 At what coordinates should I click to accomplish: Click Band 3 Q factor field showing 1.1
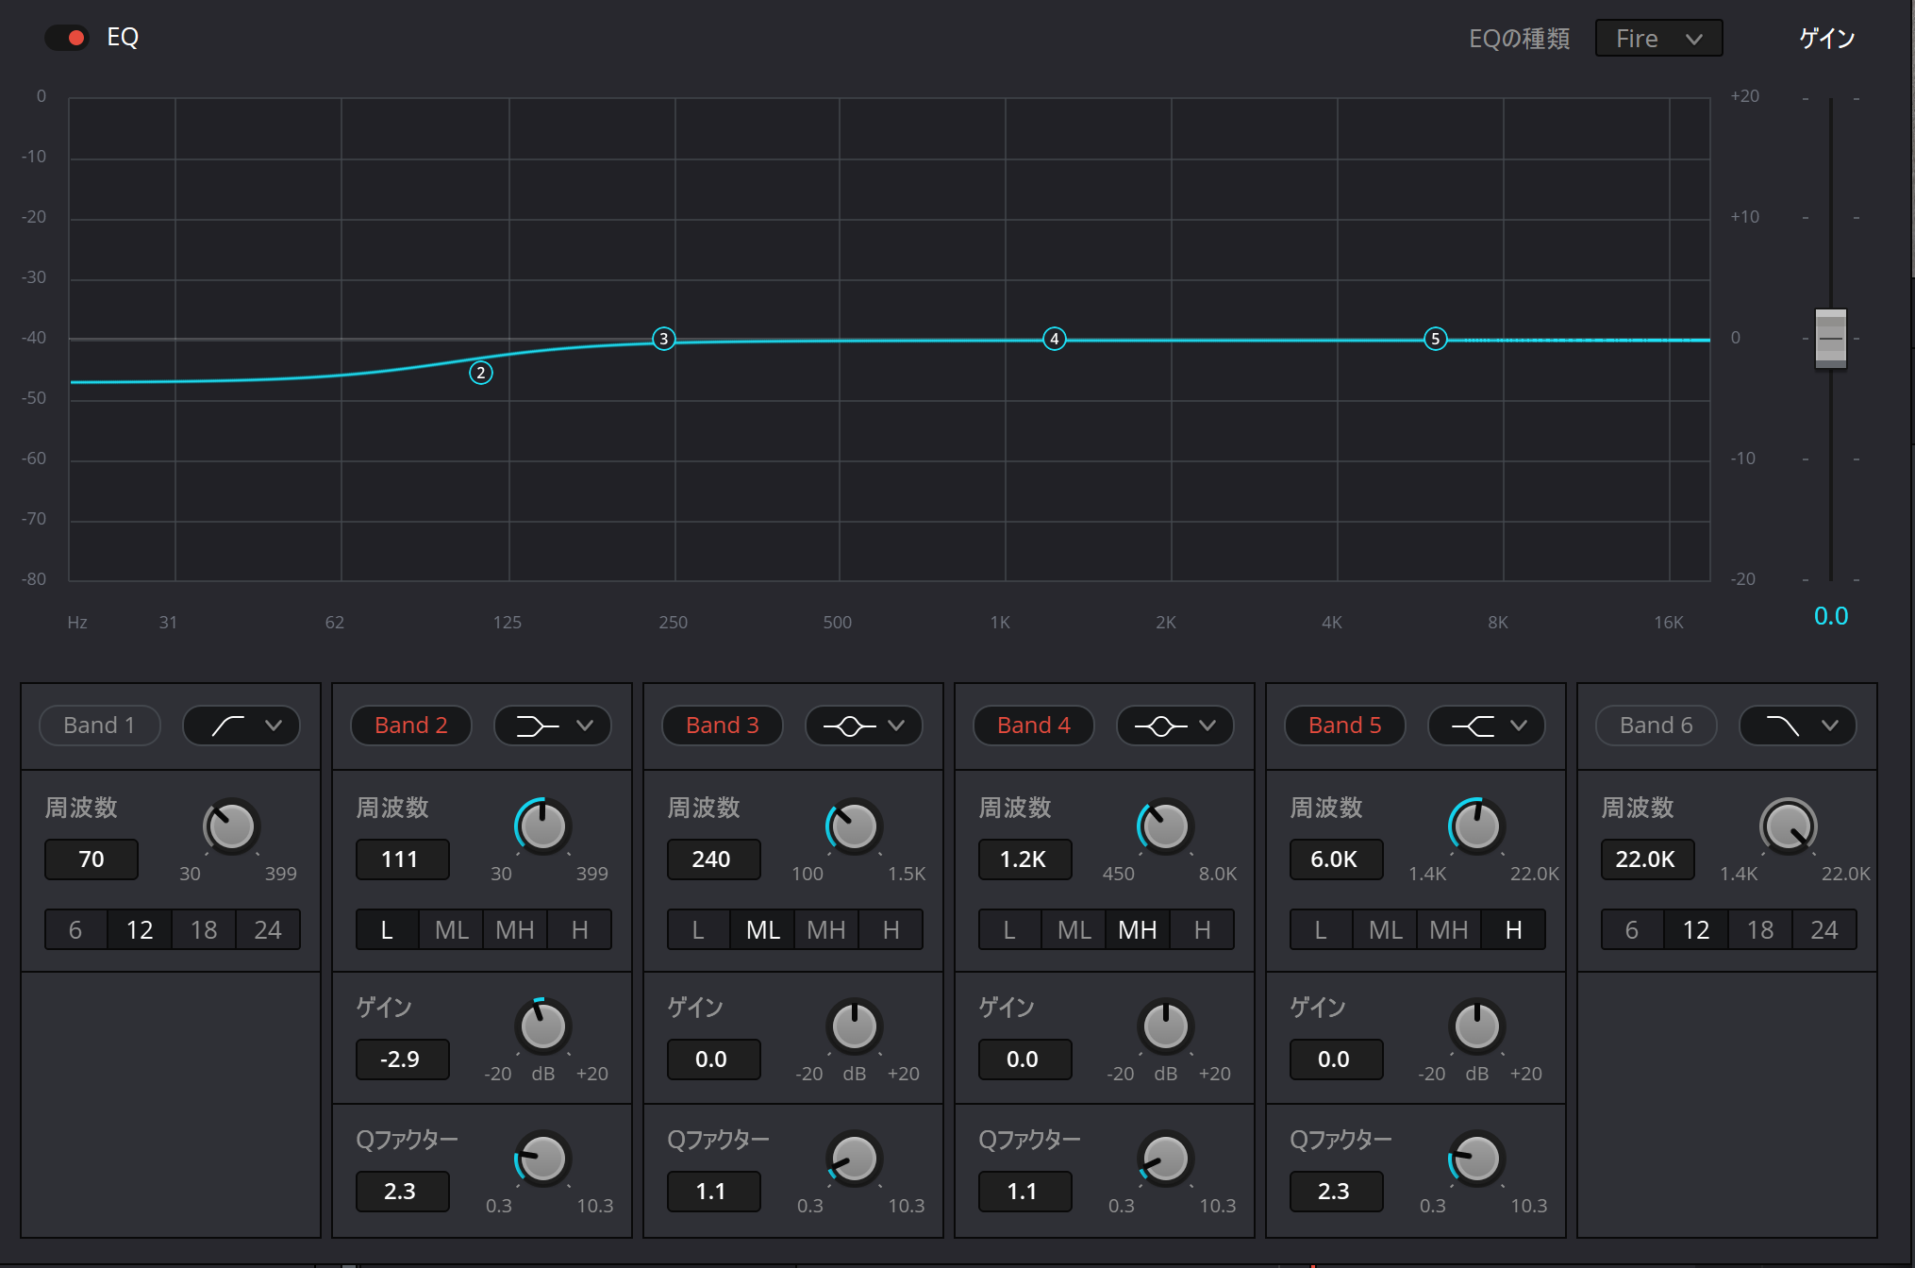[x=714, y=1192]
